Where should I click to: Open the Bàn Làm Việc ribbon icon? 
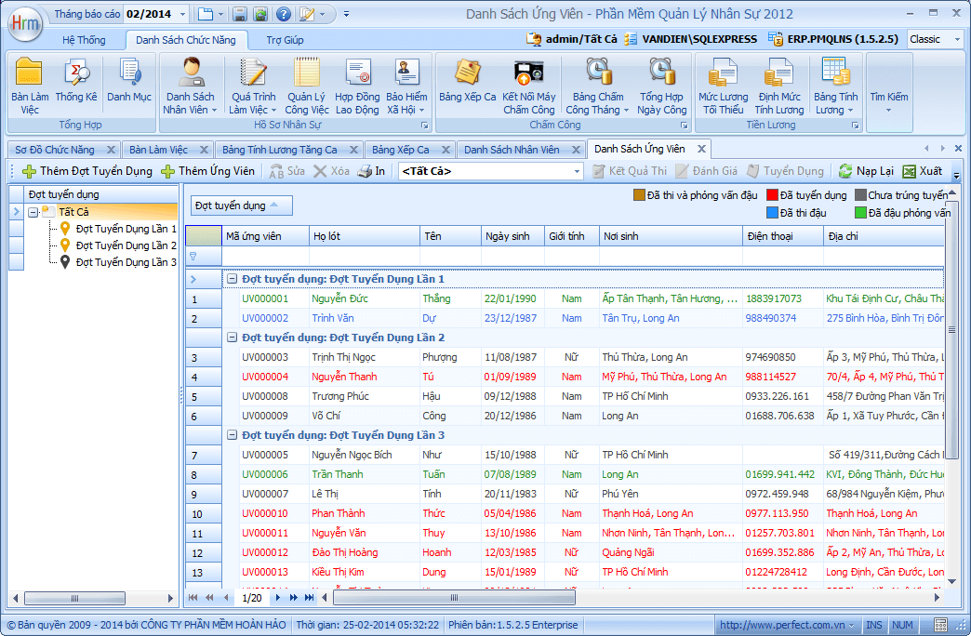pyautogui.click(x=30, y=86)
